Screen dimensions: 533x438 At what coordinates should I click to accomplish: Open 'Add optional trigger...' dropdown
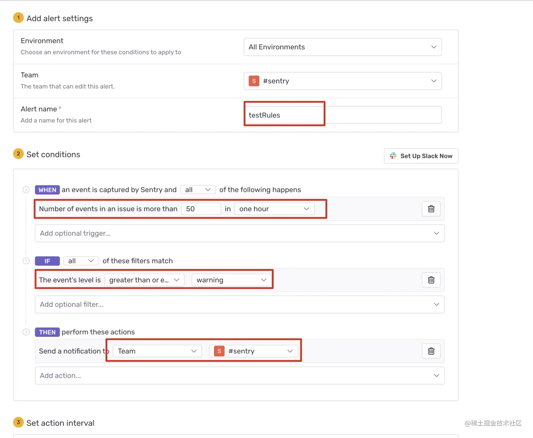coord(239,233)
